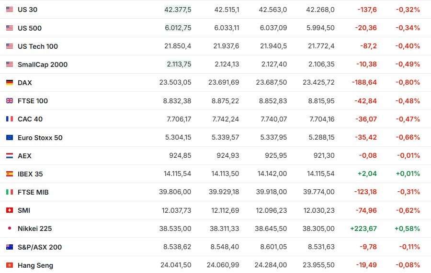This screenshot has height=273, width=431.
Task: Click the UK flag icon beside FTSE 100
Action: [x=10, y=101]
